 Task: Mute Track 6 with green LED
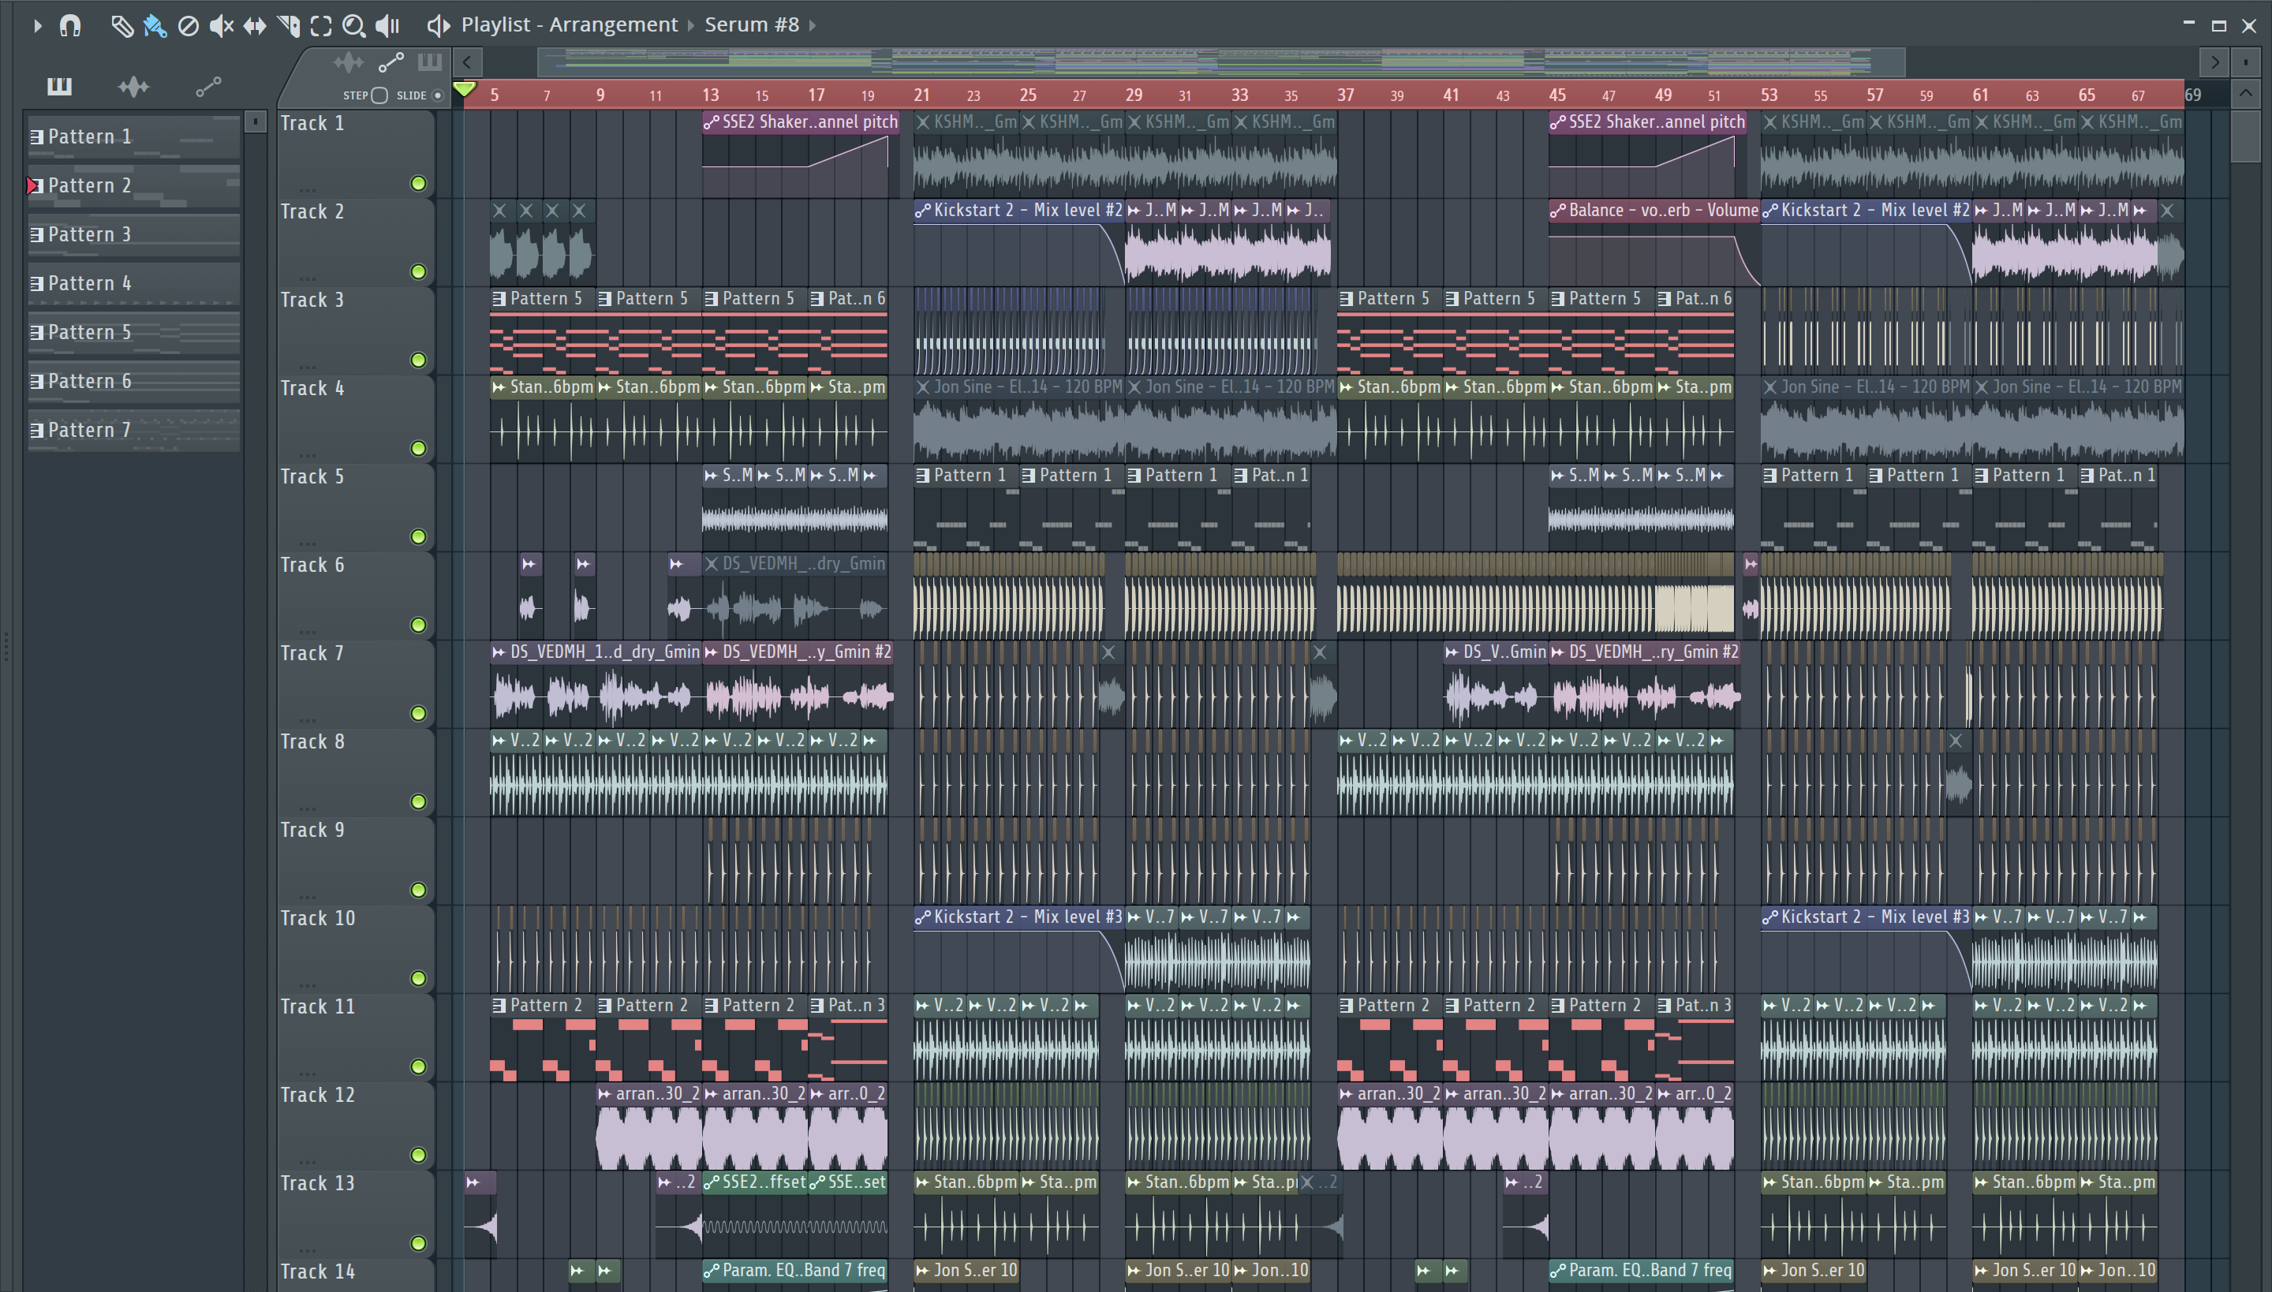(418, 625)
